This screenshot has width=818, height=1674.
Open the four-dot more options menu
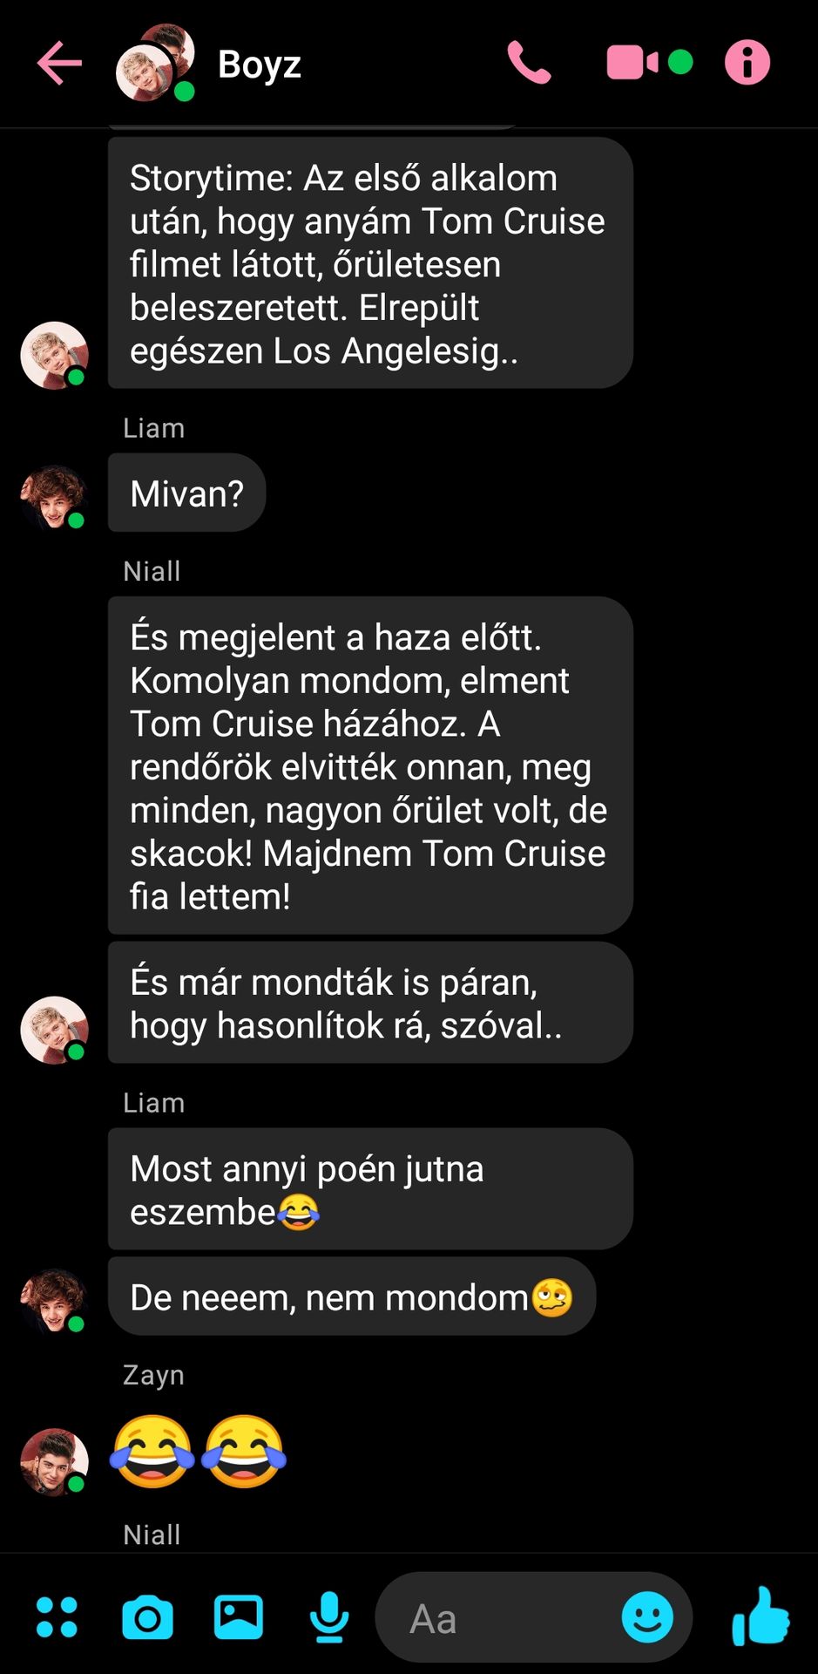tap(57, 1617)
